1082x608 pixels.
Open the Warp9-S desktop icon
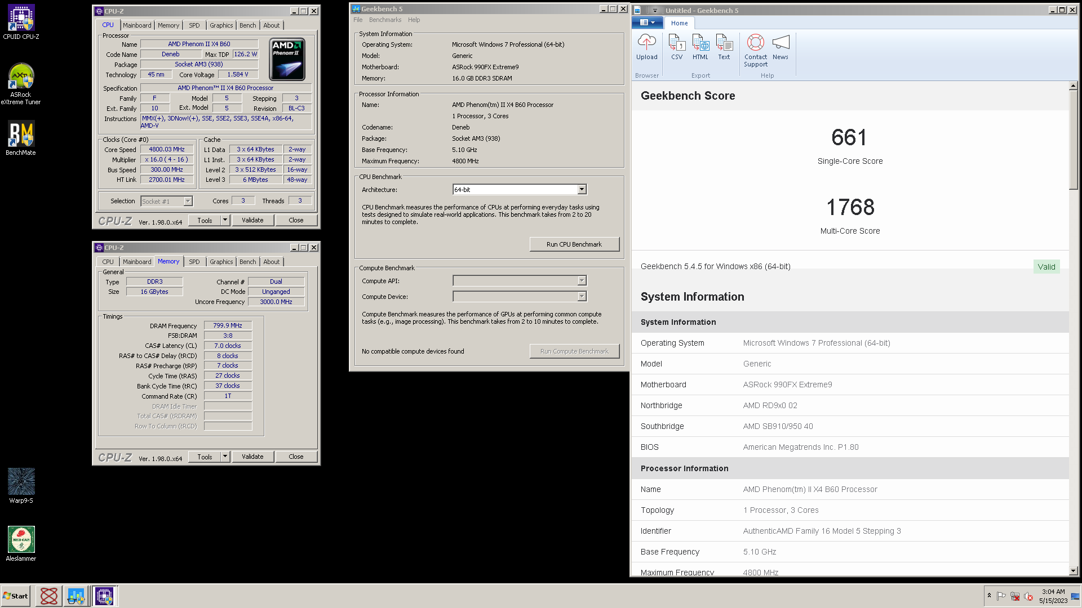(x=21, y=485)
